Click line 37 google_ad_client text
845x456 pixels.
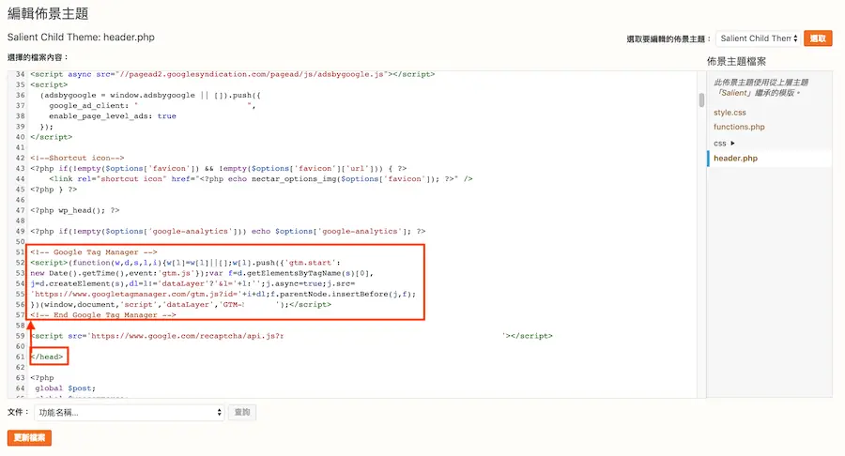click(152, 105)
